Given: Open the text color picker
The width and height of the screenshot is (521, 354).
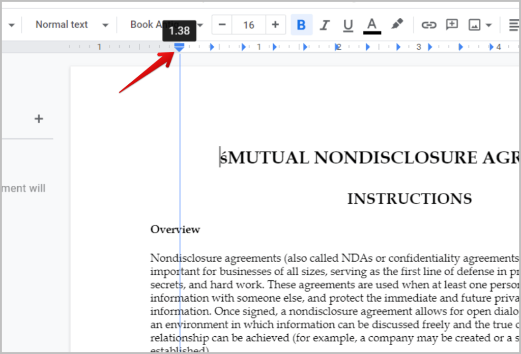Looking at the screenshot, I should pyautogui.click(x=372, y=25).
